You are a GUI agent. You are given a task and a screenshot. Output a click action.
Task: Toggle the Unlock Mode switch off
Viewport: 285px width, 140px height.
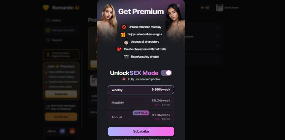point(166,73)
